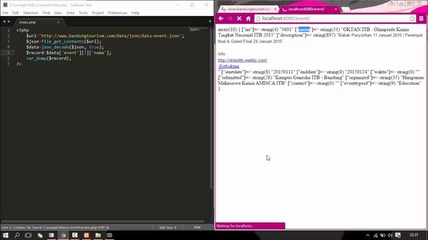Go to next tab with right arrow
The image size is (428, 240).
tap(9, 21)
